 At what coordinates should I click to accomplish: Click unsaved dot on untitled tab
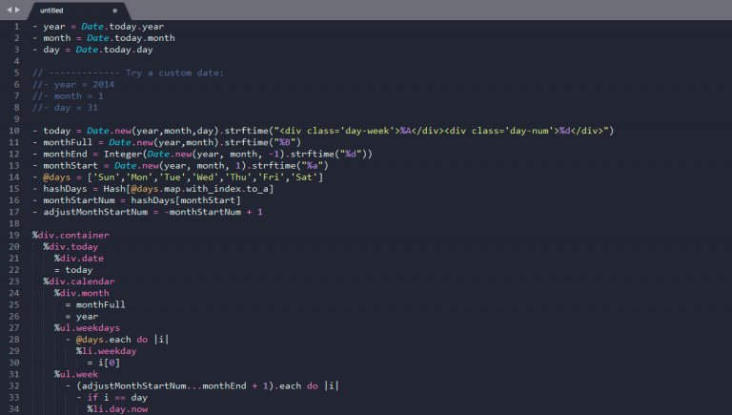point(114,10)
